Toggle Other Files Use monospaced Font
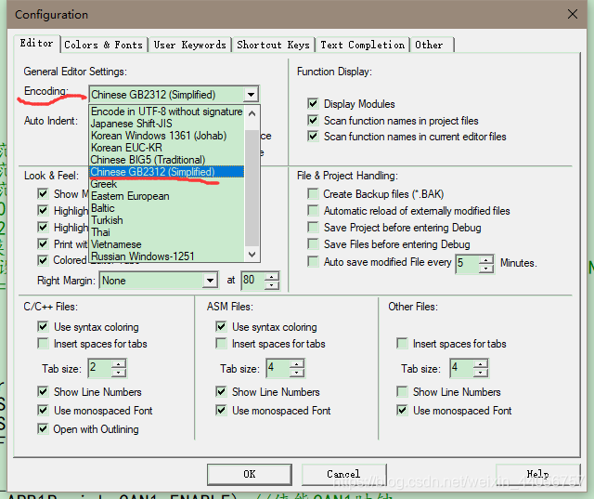The height and width of the screenshot is (499, 594). [x=402, y=411]
